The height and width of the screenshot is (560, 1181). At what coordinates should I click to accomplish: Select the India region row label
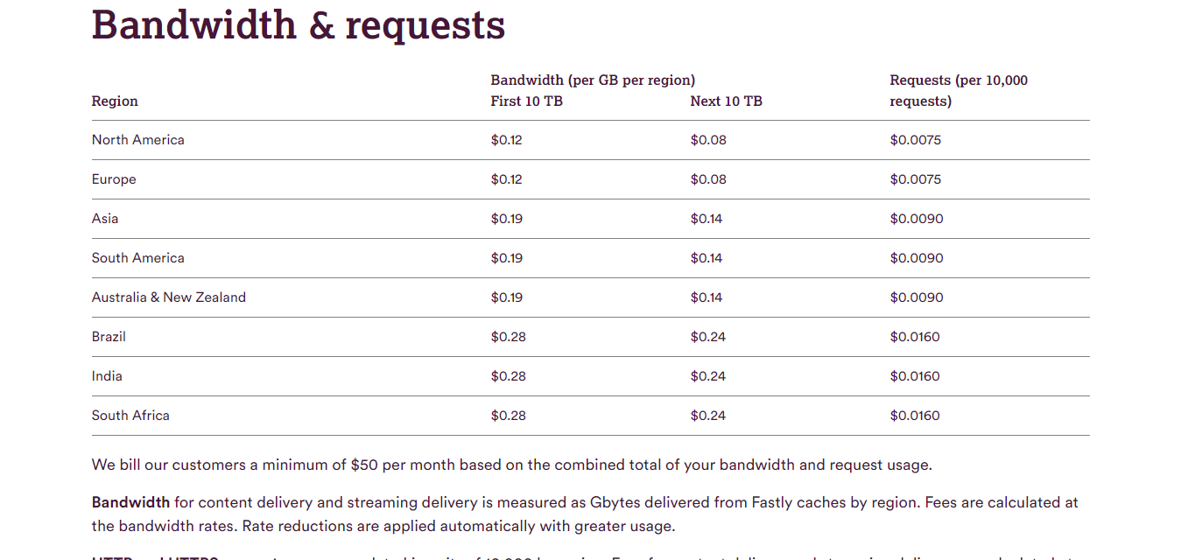click(107, 376)
